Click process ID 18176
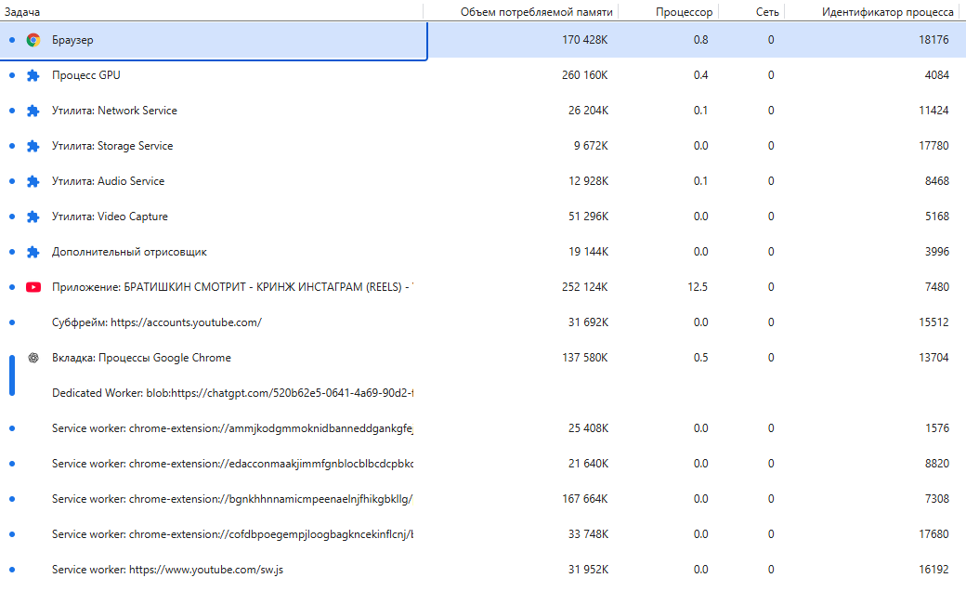 [x=934, y=40]
